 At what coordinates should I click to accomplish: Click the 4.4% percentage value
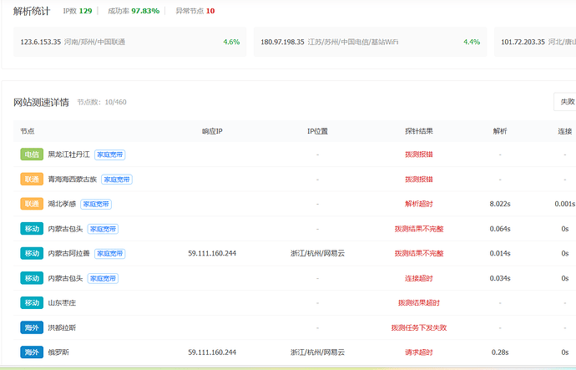472,42
